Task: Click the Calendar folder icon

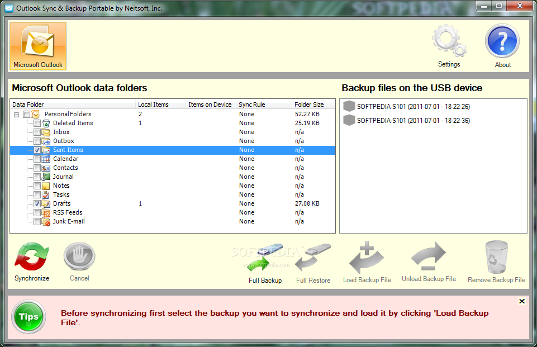Action: click(46, 159)
